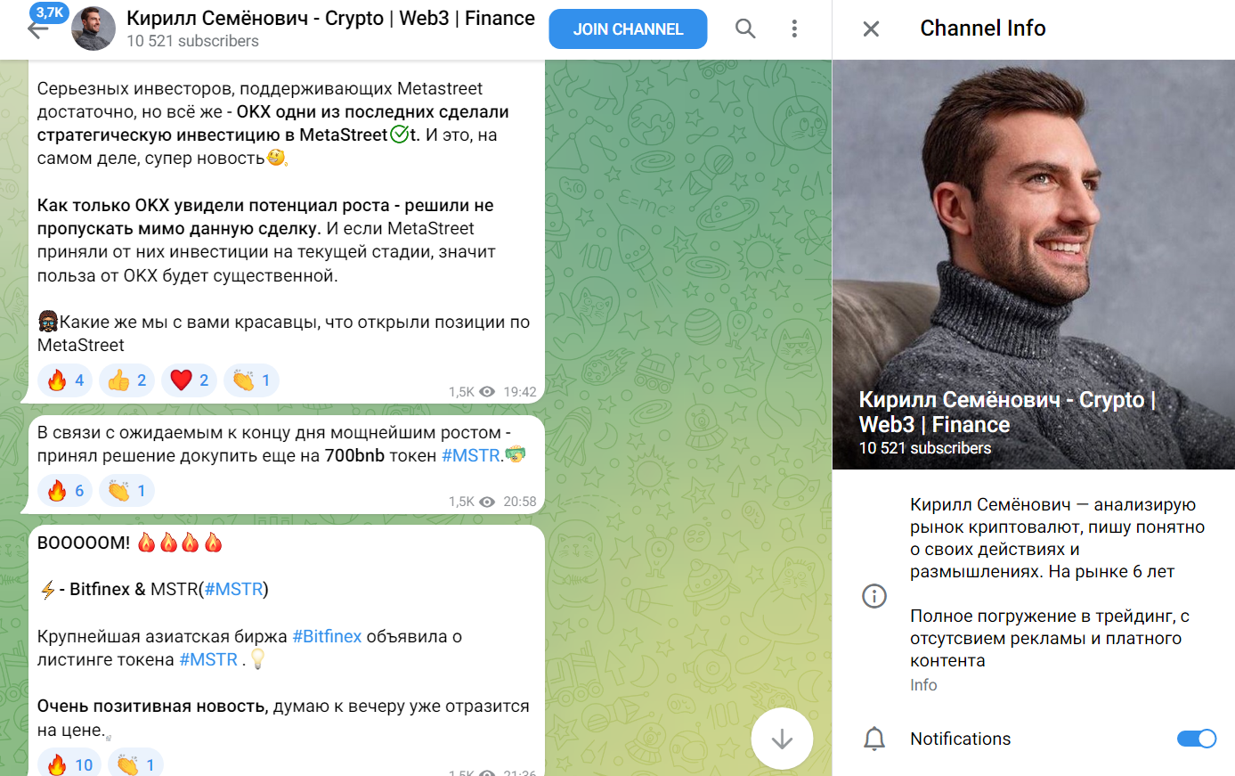Click '10 521 subscribers' under header title
This screenshot has height=776, width=1235.
tap(192, 41)
